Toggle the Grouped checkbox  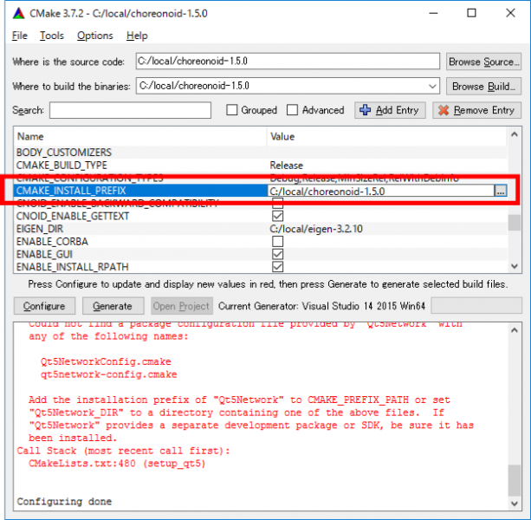tap(232, 110)
